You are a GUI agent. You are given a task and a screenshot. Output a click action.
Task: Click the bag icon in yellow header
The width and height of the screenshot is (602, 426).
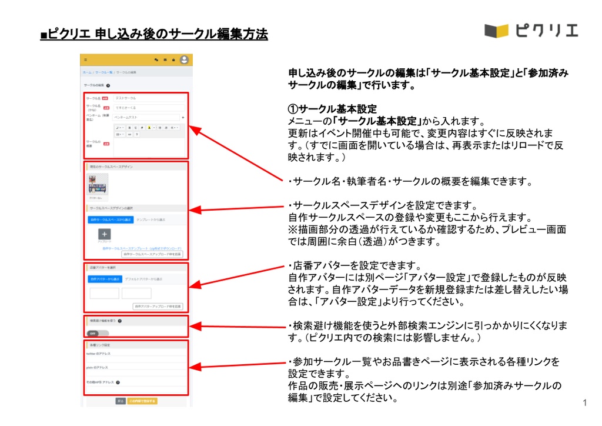point(173,59)
